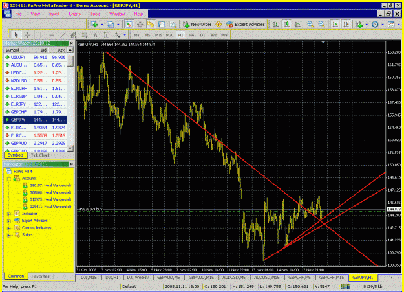Click the New Order button
This screenshot has width=404, height=292.
pyautogui.click(x=197, y=24)
